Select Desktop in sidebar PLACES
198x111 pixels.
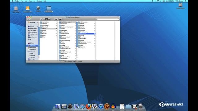click(32, 44)
